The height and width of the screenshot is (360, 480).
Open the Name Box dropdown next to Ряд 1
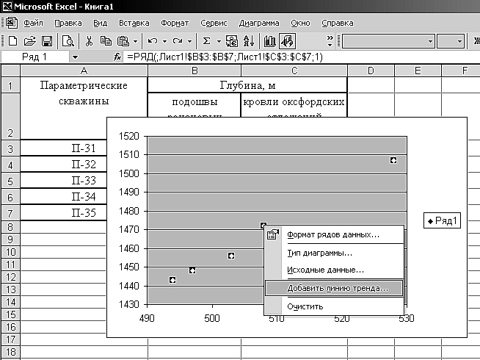[75, 57]
